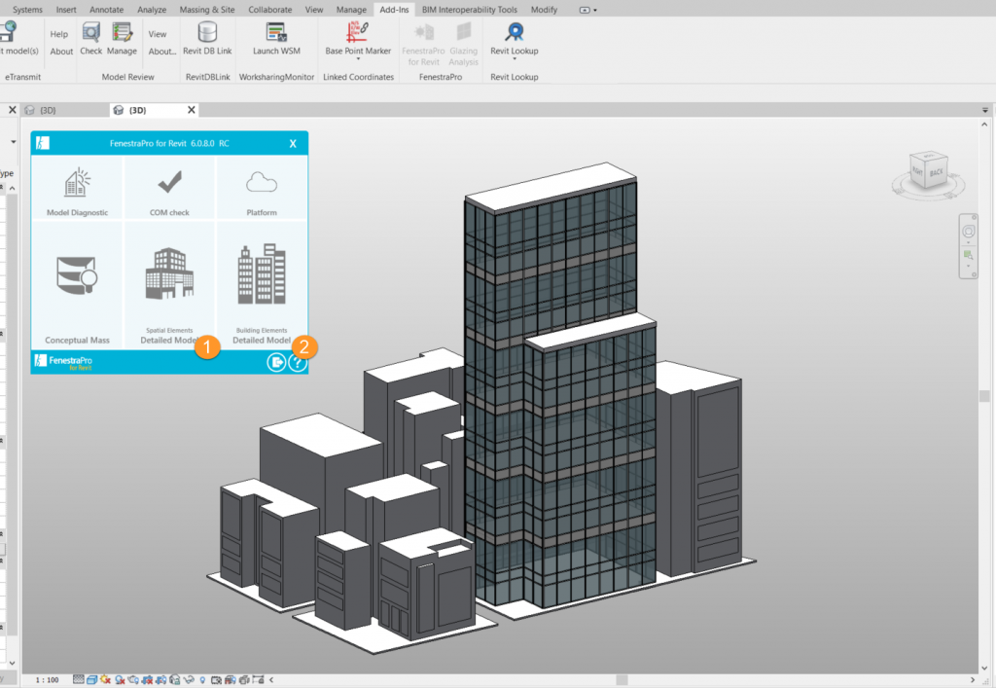Viewport: 996px width, 688px height.
Task: Choose the Conceptual Mass workflow tile
Action: click(77, 284)
